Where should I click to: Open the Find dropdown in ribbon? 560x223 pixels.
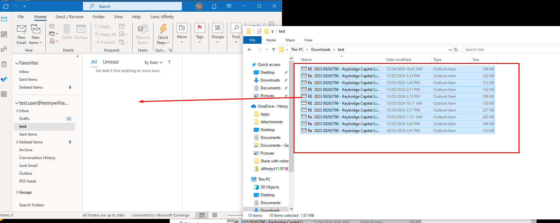pos(236,33)
